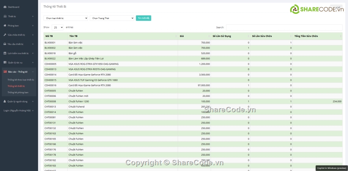
Task: Expand Lịch kiểm tra thiết bị plus sign
Action: (x=33, y=53)
